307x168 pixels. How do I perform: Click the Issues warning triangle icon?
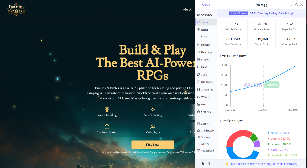tap(198, 30)
